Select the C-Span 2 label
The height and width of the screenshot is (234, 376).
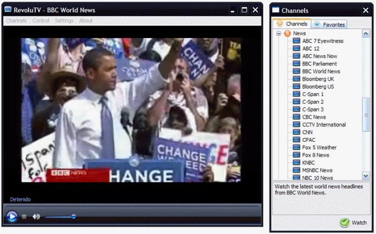point(313,102)
